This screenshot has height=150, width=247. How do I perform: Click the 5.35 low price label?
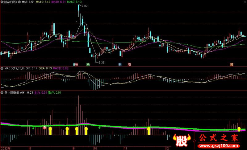(102, 63)
